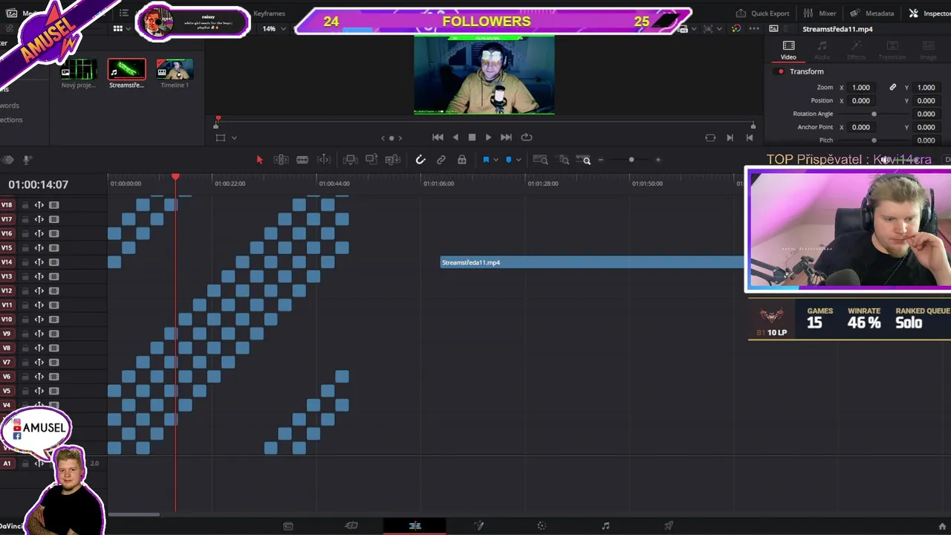This screenshot has width=951, height=535.
Task: Click the Insert clip toolbar icon
Action: 350,160
